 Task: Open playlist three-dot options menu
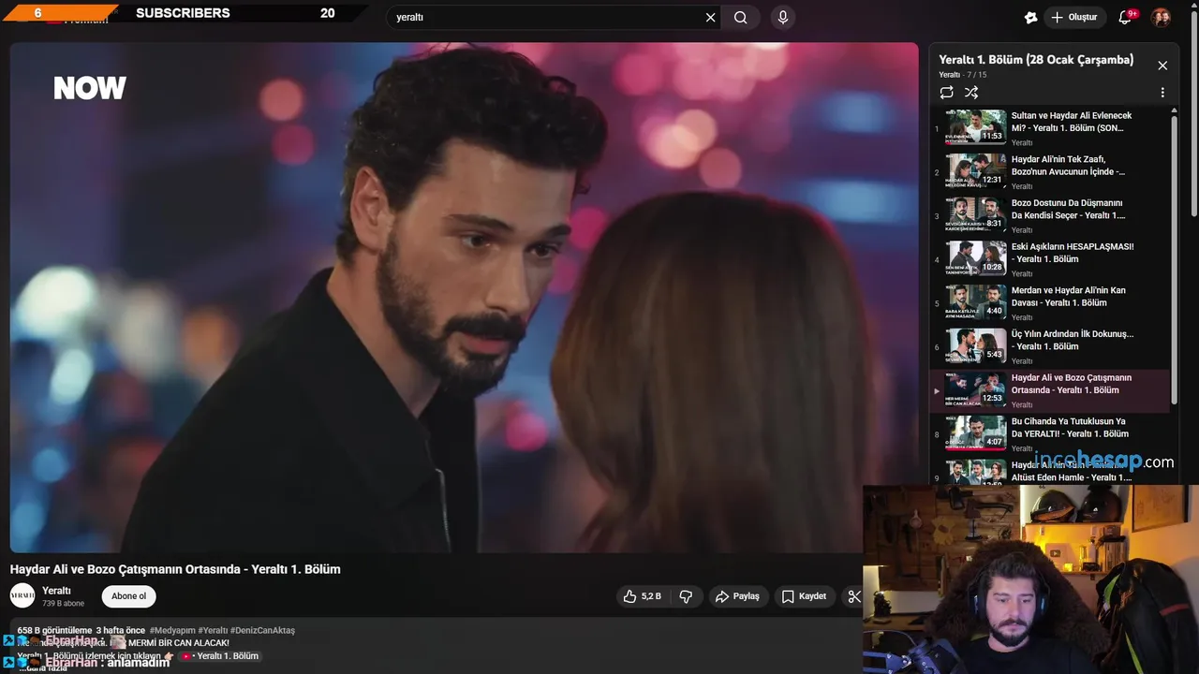1162,93
